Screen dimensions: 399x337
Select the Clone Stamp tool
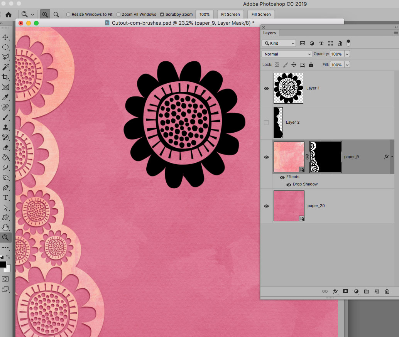(x=5, y=127)
